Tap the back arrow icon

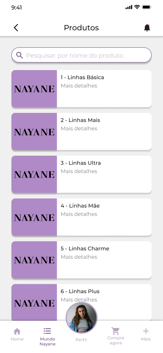coord(16,28)
